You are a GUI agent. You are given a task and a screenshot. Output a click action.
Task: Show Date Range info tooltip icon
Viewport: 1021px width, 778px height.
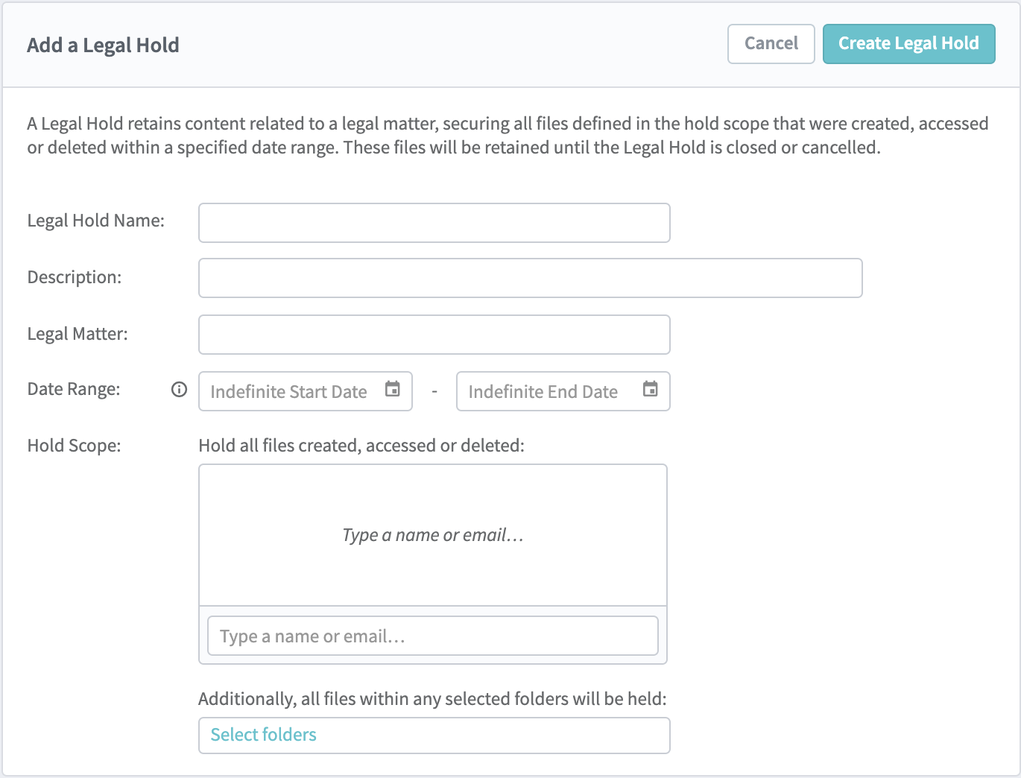pyautogui.click(x=179, y=389)
